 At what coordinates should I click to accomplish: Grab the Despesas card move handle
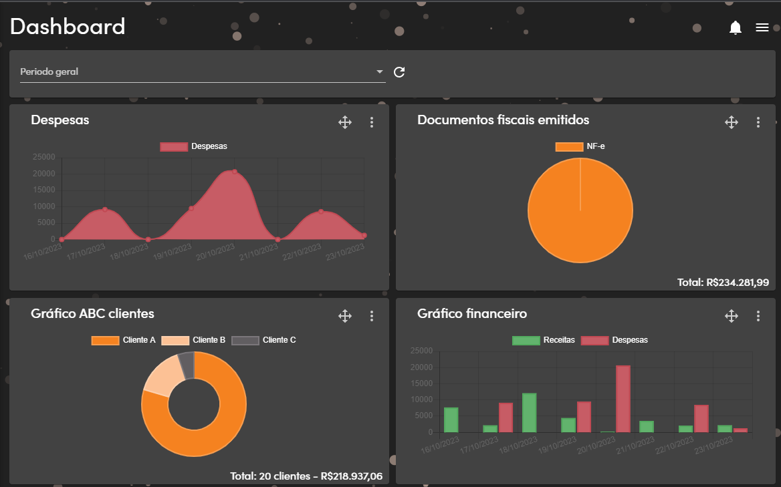pyautogui.click(x=345, y=122)
